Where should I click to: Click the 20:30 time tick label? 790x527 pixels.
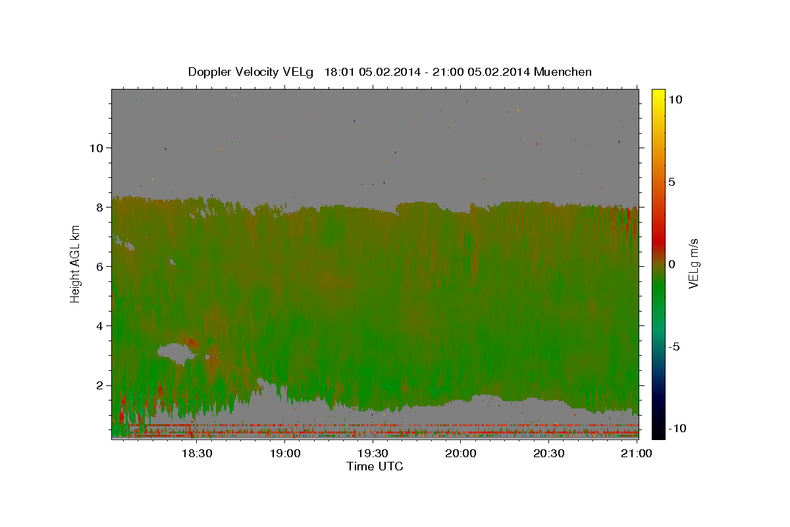coord(549,453)
